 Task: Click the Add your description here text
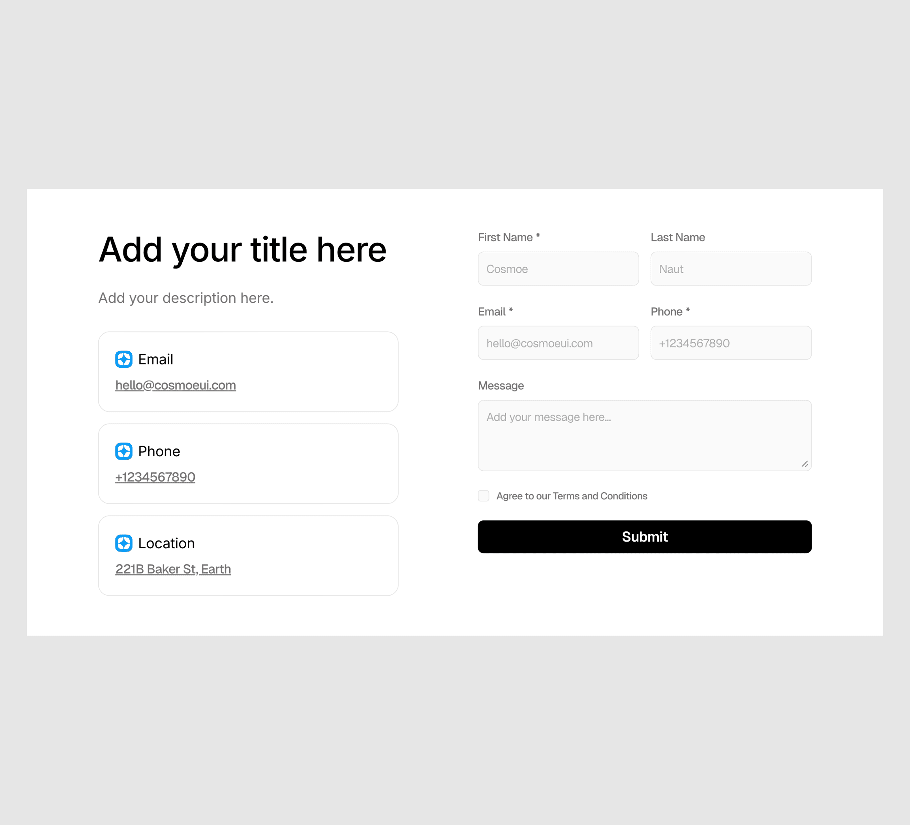(x=186, y=298)
